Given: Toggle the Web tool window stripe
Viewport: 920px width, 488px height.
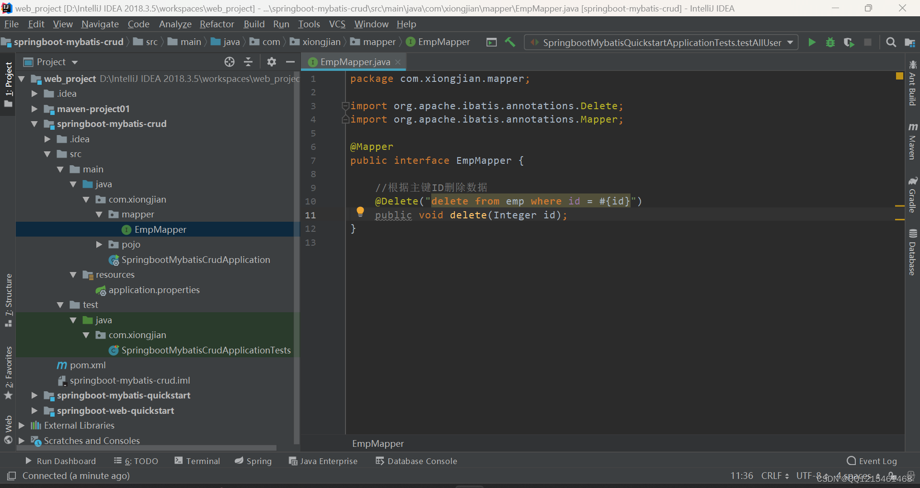Looking at the screenshot, I should [8, 429].
